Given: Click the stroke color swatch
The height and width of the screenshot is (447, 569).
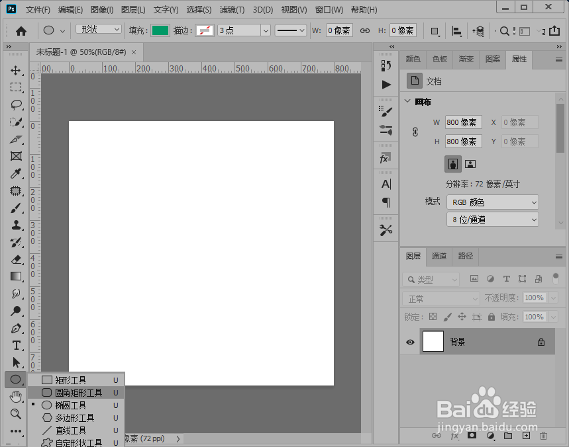Looking at the screenshot, I should pyautogui.click(x=205, y=31).
